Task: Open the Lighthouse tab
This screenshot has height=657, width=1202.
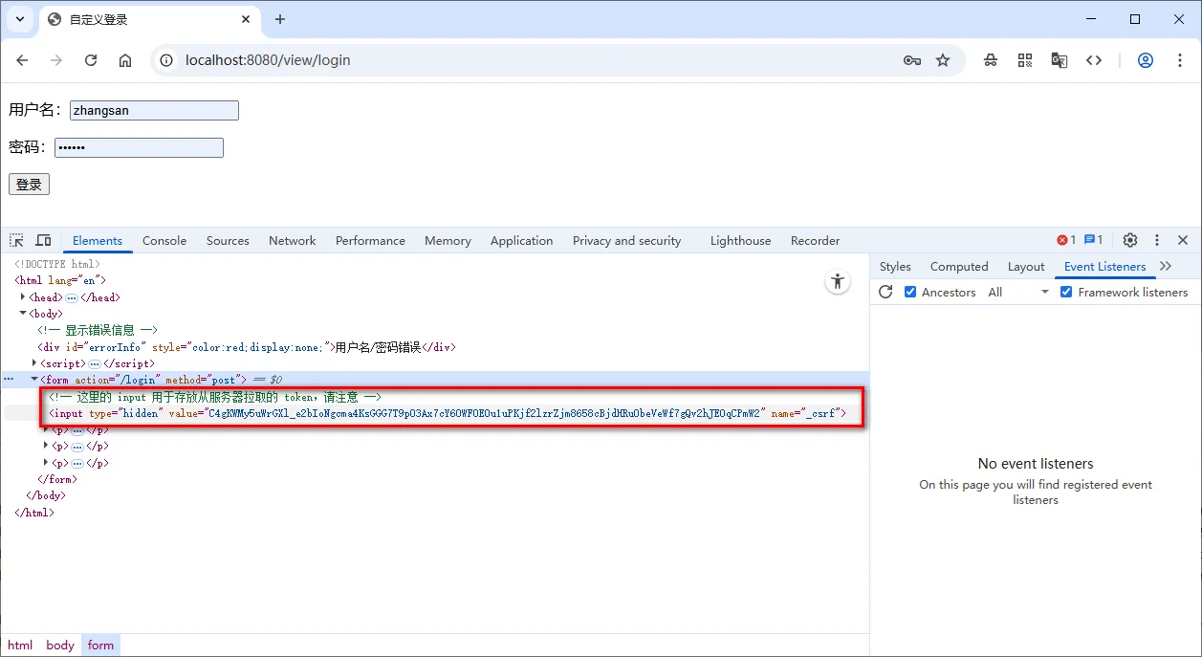Action: tap(740, 240)
